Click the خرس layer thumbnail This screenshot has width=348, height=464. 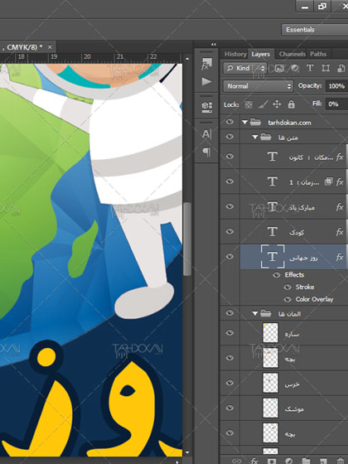click(270, 383)
